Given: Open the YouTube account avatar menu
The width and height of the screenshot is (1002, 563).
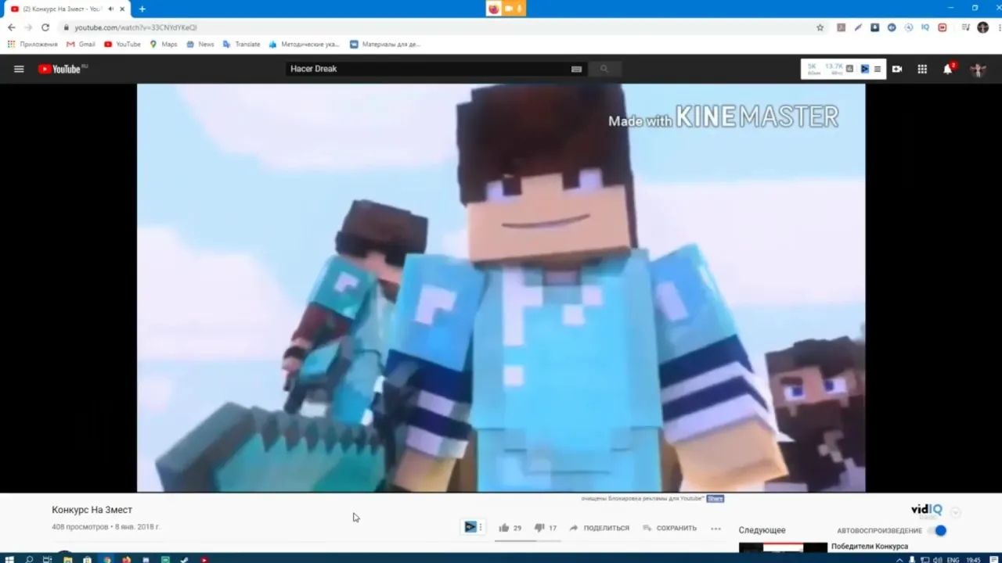Looking at the screenshot, I should click(x=978, y=69).
